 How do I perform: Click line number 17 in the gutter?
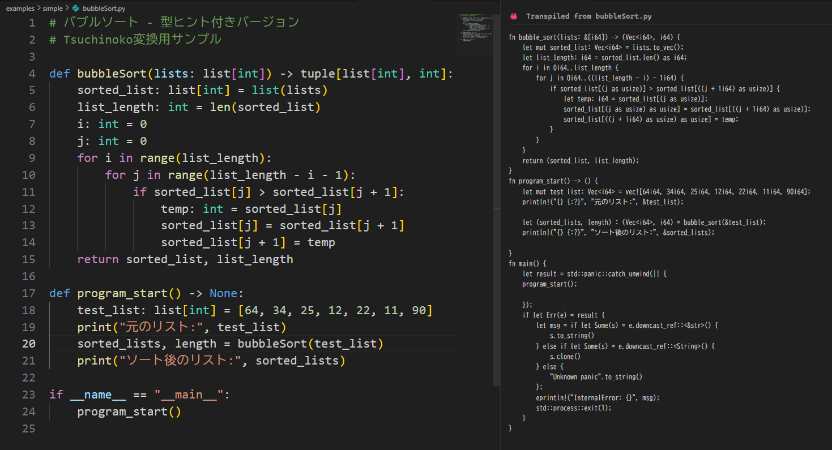pyautogui.click(x=28, y=293)
